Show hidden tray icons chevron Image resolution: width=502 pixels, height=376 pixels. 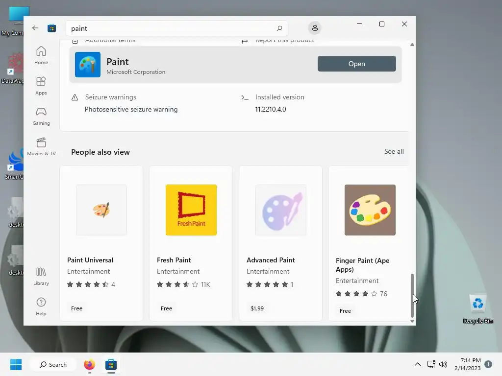pyautogui.click(x=418, y=364)
